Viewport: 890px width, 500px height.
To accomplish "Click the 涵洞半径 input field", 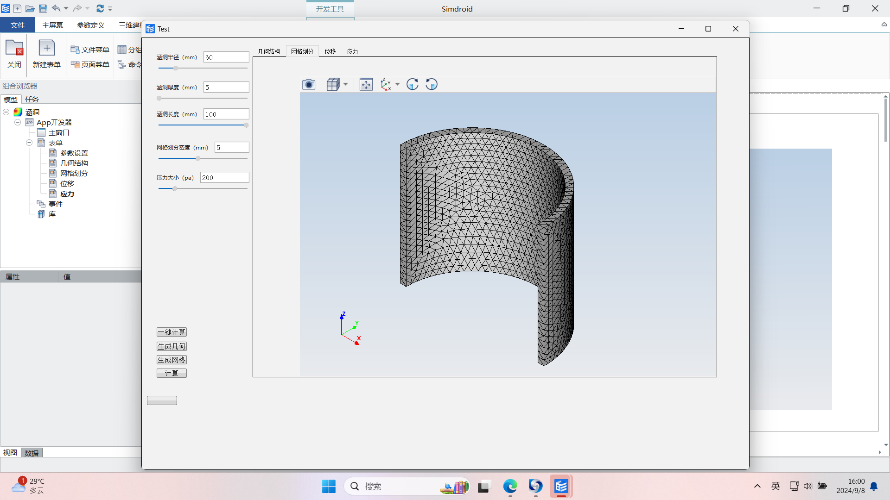I will 226,57.
